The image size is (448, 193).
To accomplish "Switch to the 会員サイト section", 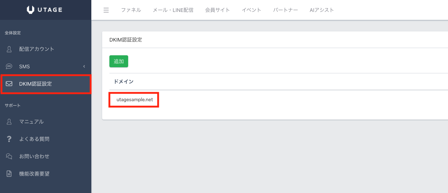I will [217, 10].
